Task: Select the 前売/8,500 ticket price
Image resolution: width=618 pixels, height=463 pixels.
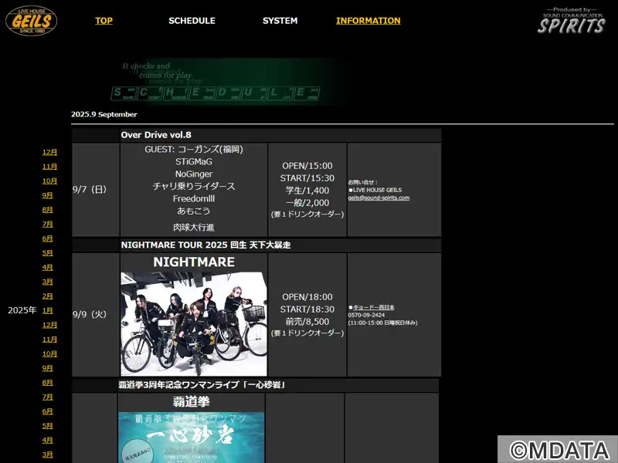Action: tap(307, 322)
